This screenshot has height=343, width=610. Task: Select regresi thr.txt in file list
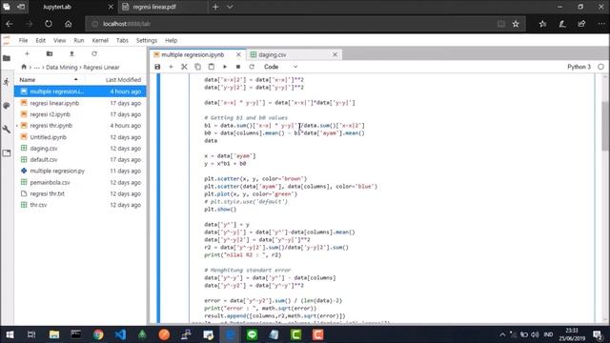click(80, 193)
